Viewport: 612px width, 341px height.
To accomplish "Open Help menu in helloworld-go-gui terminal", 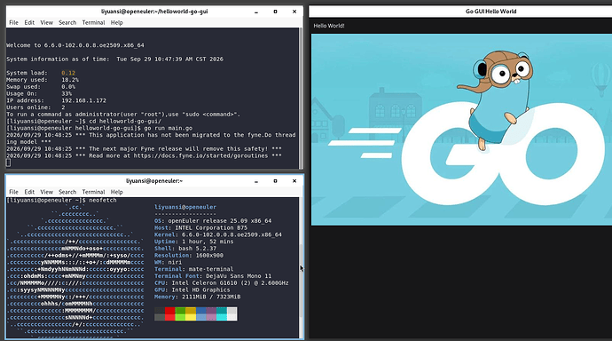I will [x=117, y=23].
